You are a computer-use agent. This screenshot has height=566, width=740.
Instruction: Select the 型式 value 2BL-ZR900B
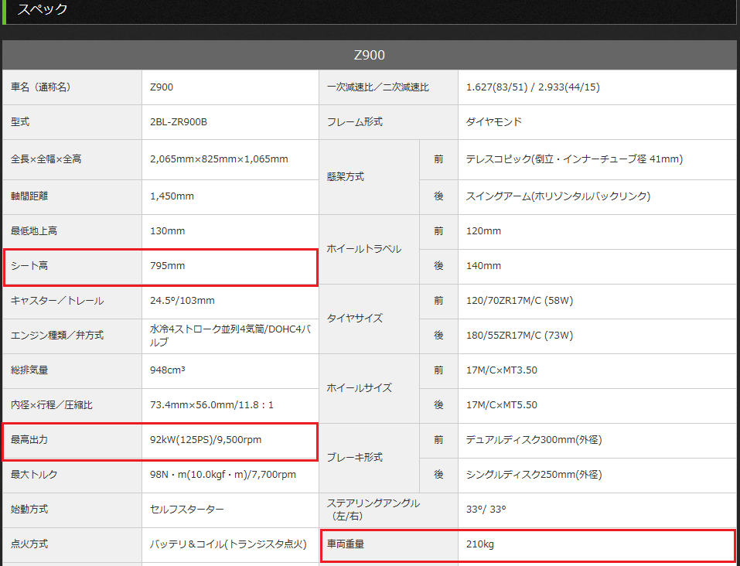click(x=179, y=122)
